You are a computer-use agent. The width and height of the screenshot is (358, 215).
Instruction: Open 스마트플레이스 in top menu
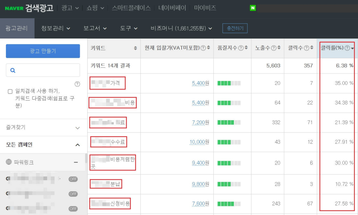point(131,8)
